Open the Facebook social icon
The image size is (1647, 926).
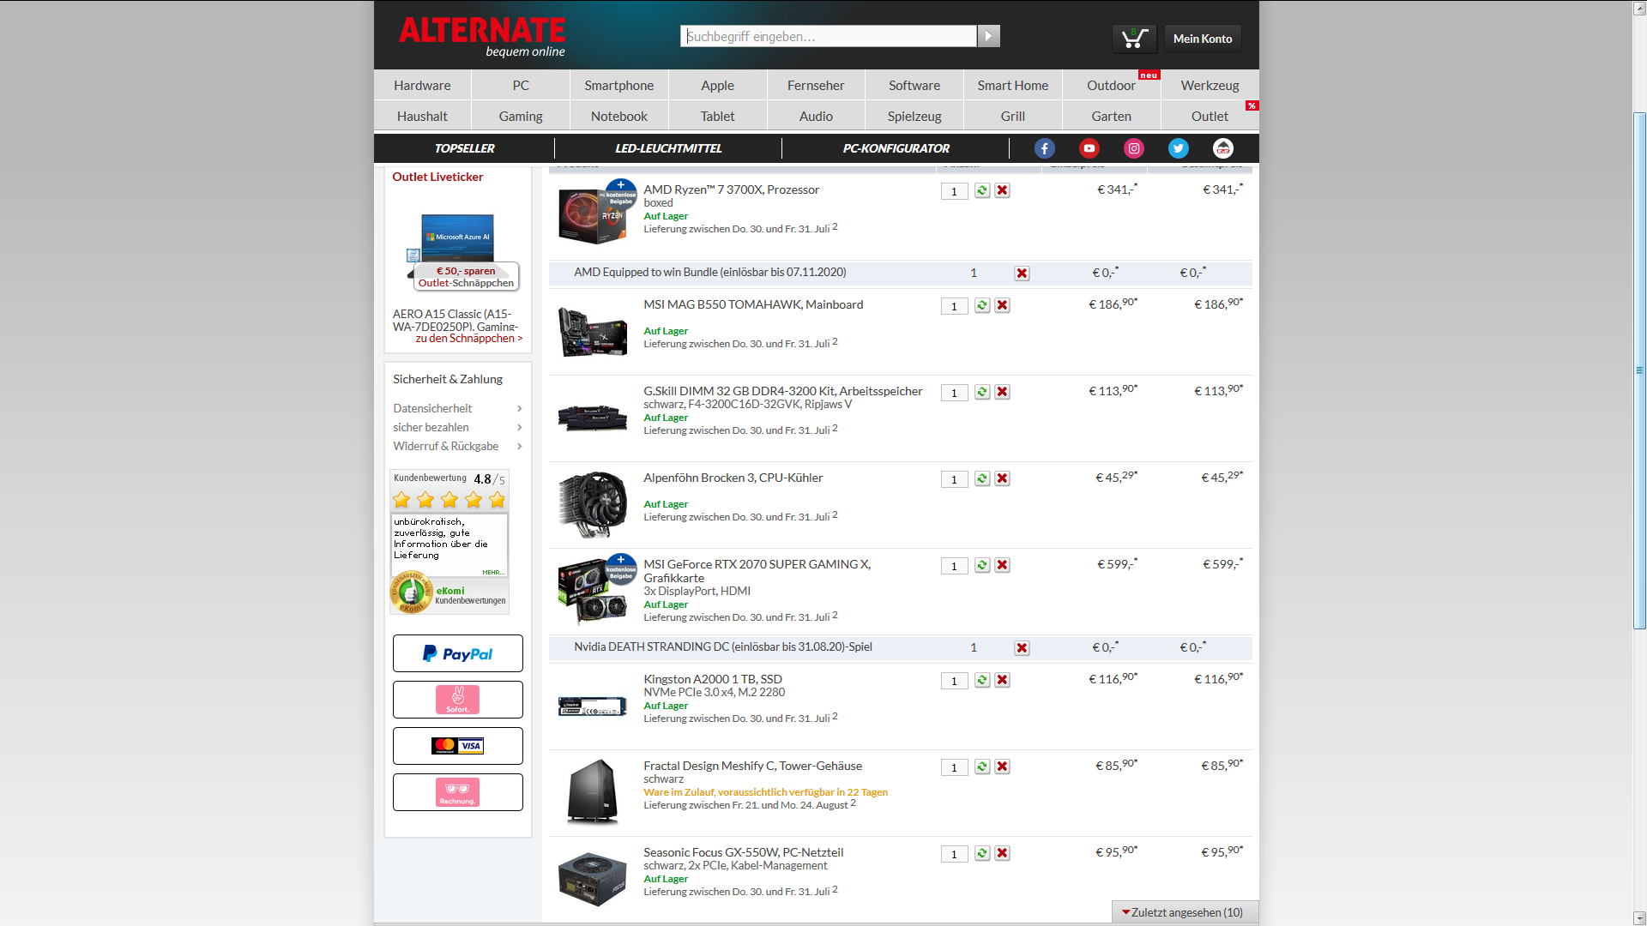[x=1044, y=148]
